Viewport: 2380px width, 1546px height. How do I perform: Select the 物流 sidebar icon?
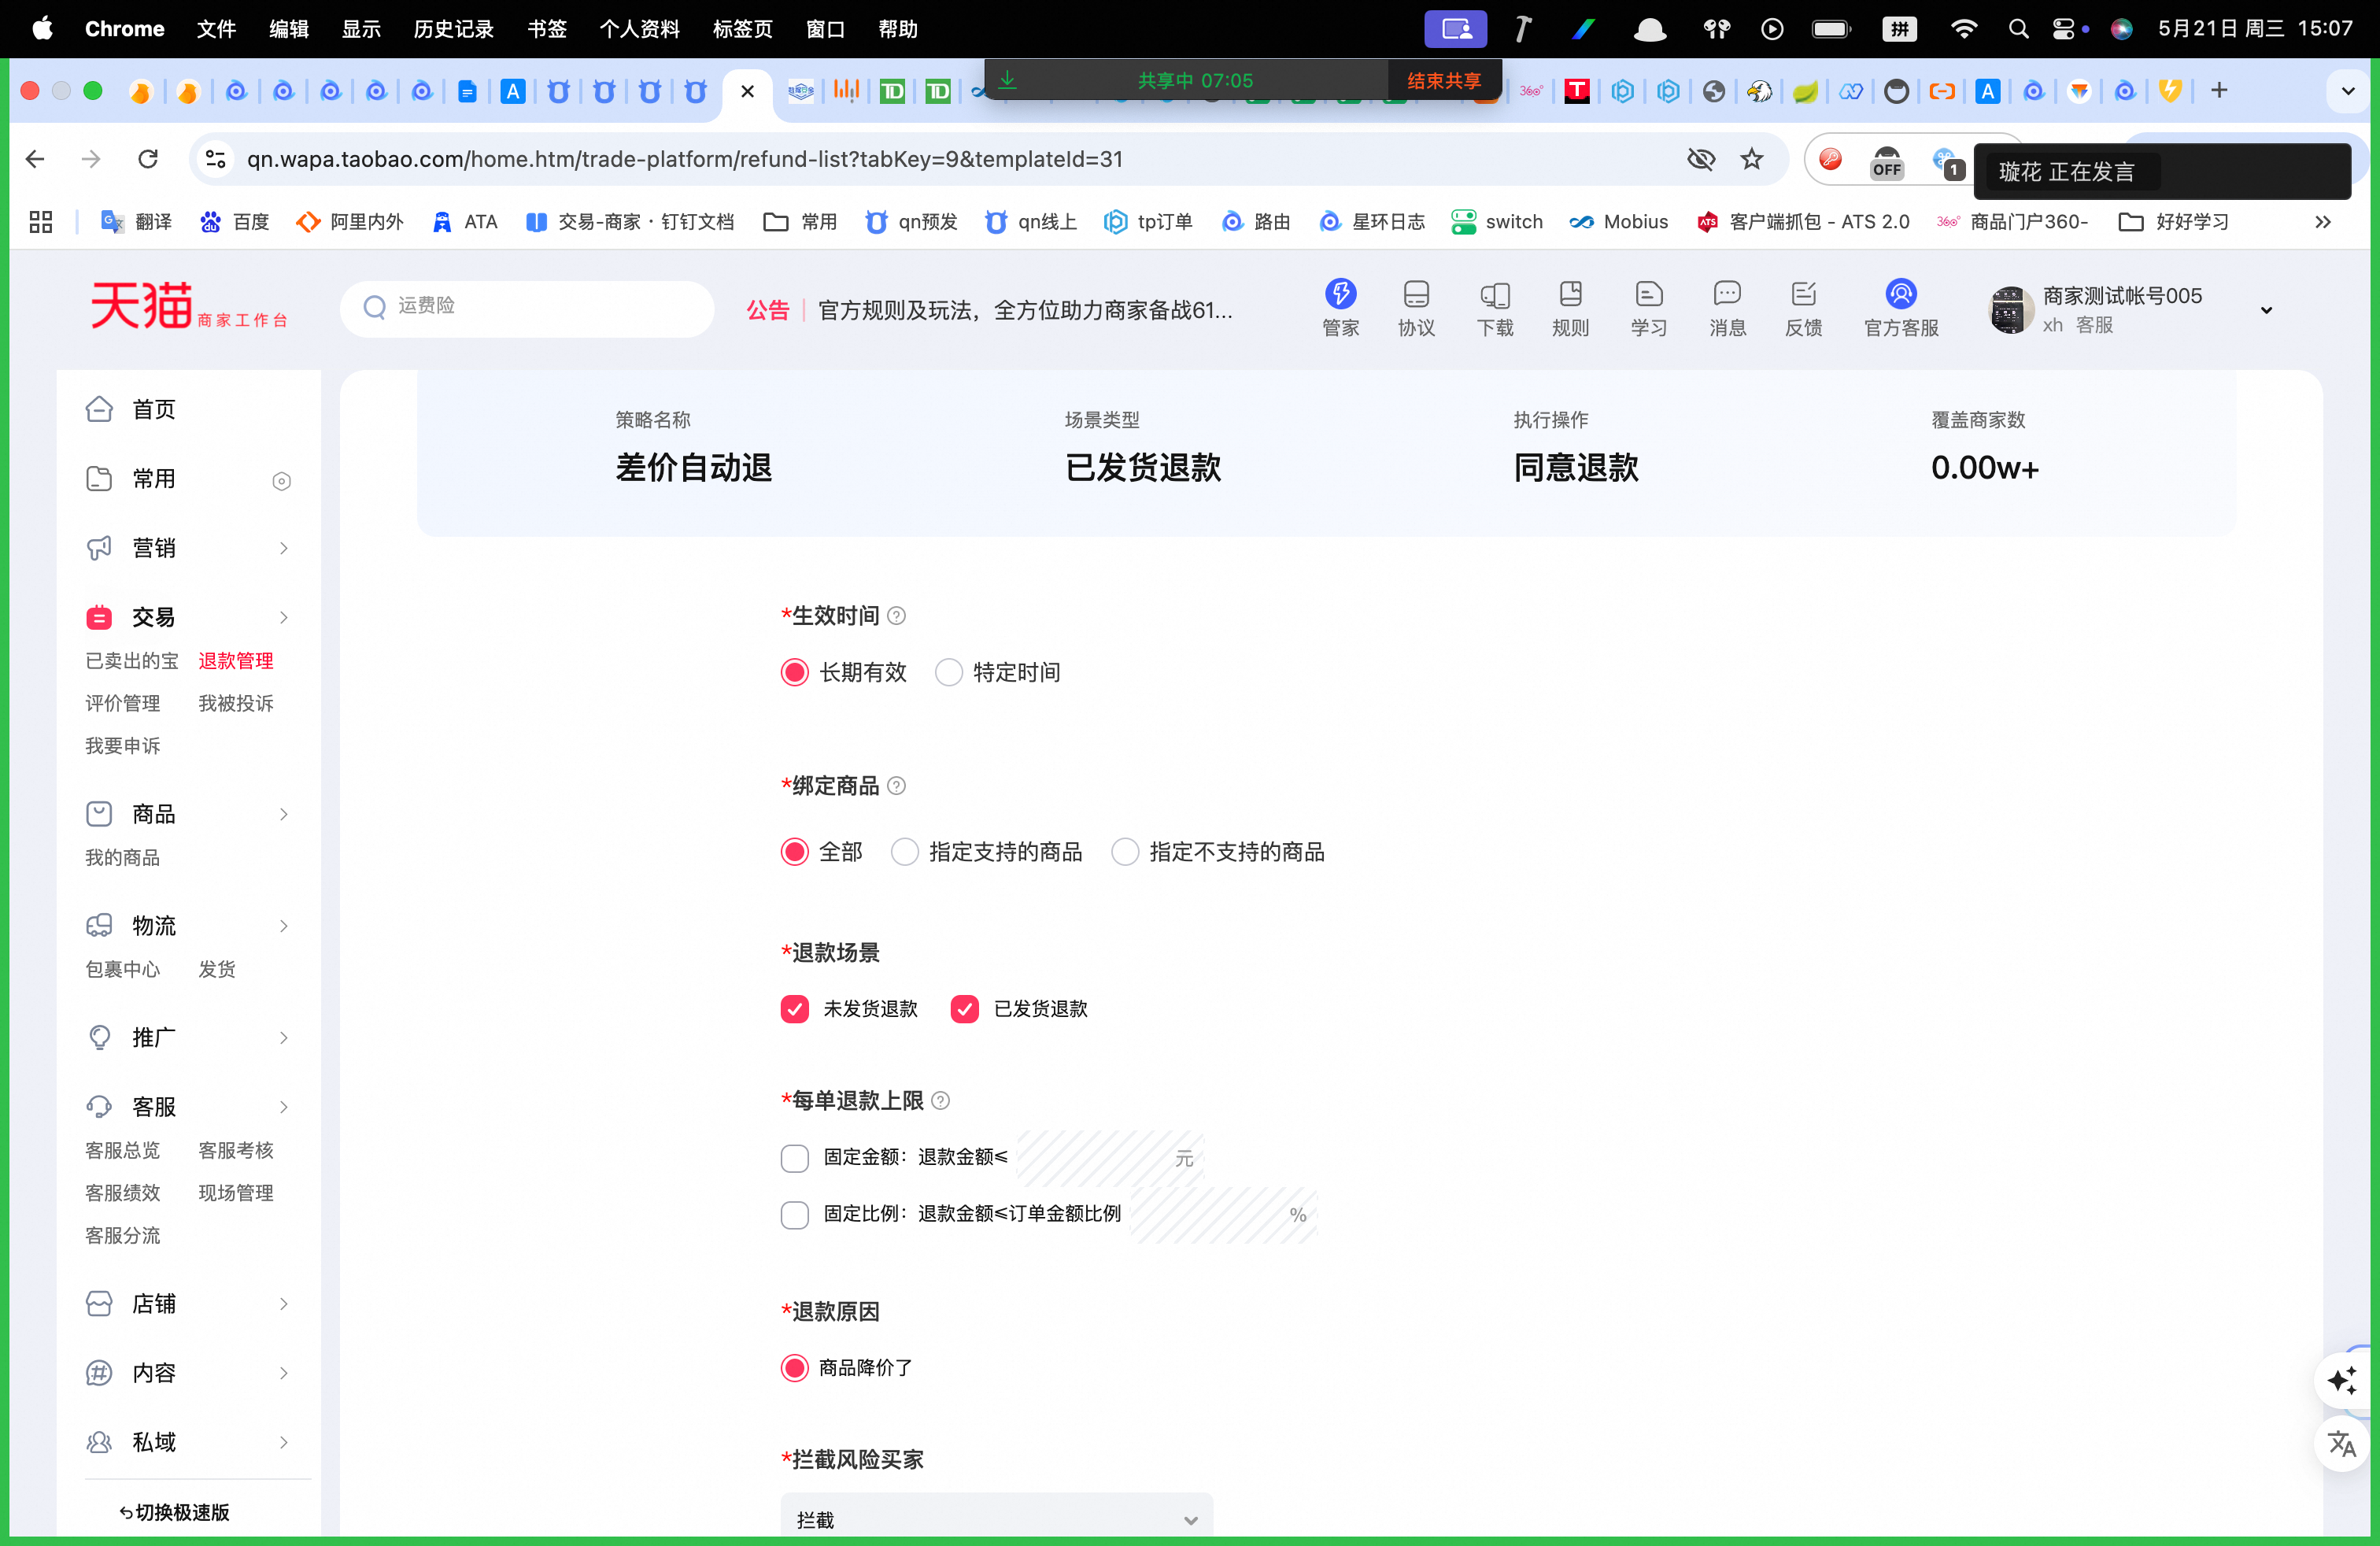(x=98, y=926)
